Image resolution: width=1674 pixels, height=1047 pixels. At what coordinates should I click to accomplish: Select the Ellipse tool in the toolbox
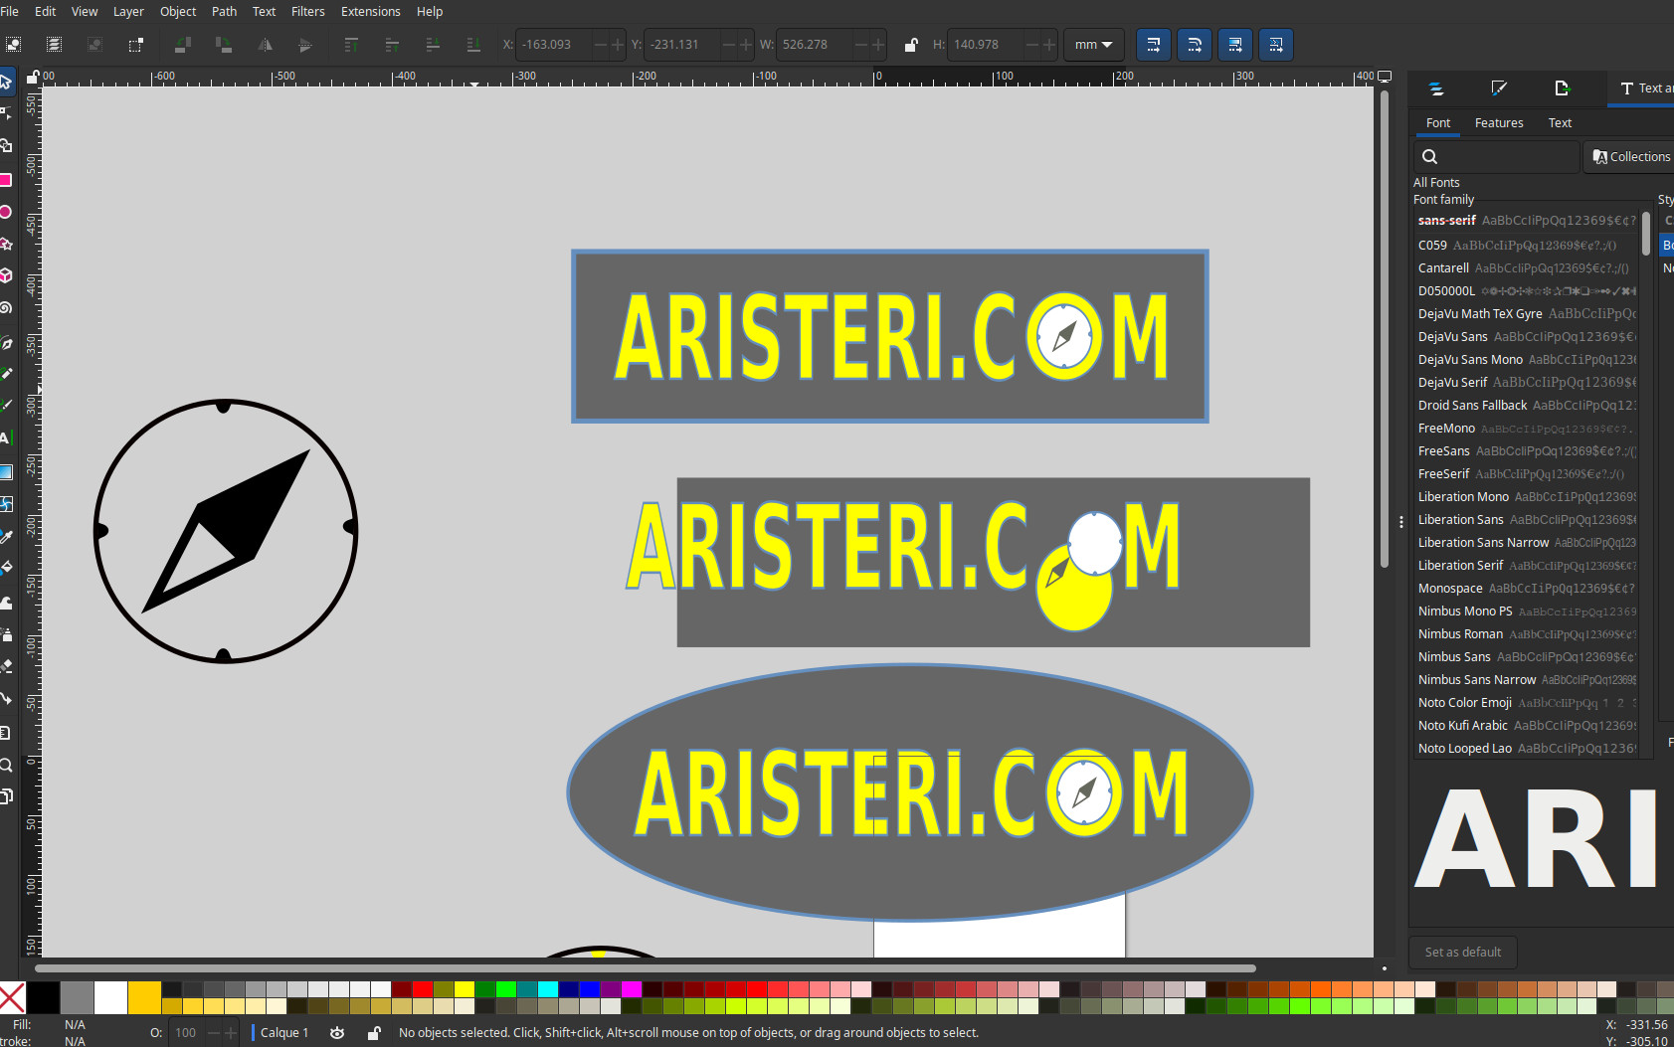[6, 212]
